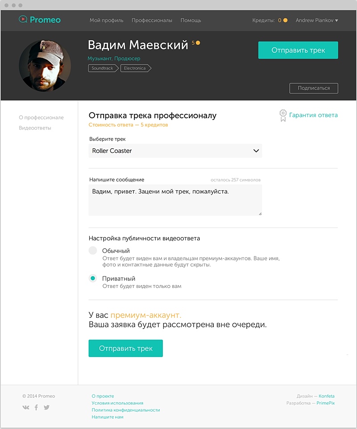The image size is (357, 429).
Task: Click the credits coin icon in header
Action: pyautogui.click(x=285, y=20)
